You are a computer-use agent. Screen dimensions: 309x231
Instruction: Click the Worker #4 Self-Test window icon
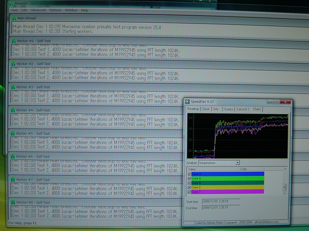click(13, 110)
